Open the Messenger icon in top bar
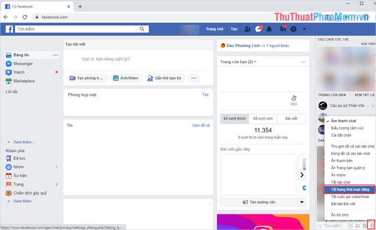376x230 pixels. coord(259,29)
